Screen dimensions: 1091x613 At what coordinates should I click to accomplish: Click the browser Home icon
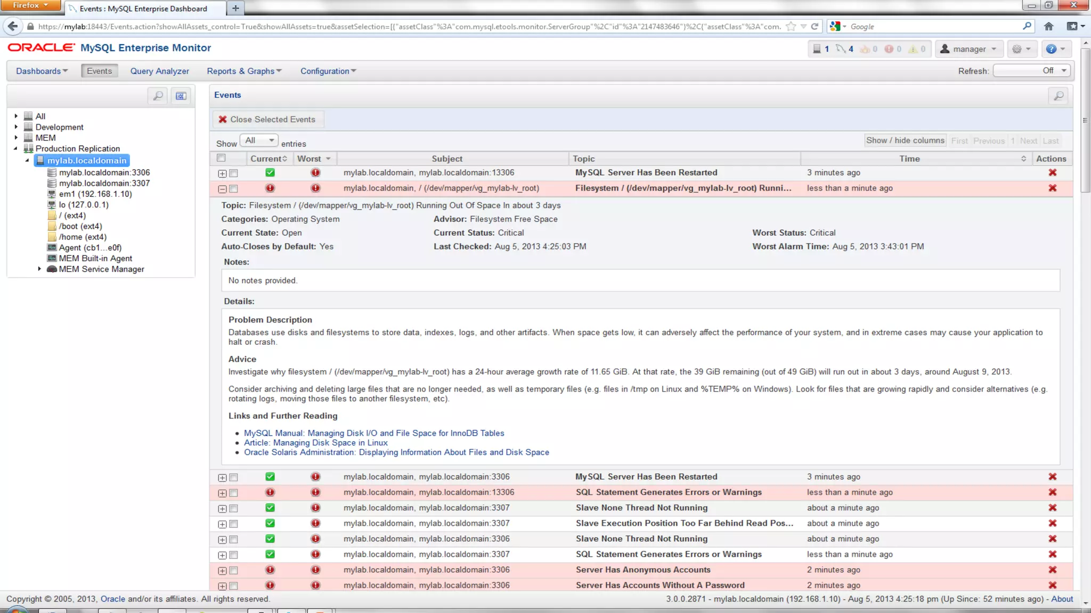(1048, 26)
